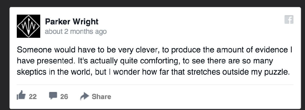View the 22 likes count
Screen dimensions: 305x110
[33, 97]
